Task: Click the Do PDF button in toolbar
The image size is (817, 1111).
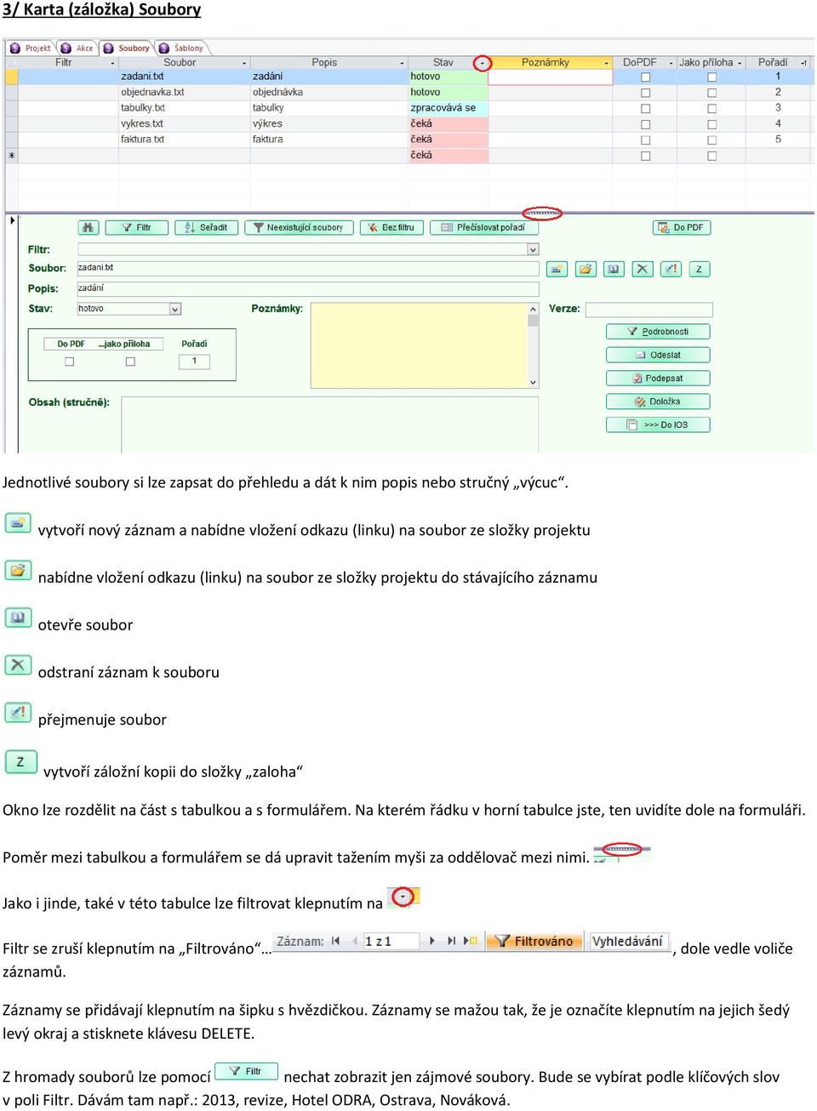Action: [x=683, y=227]
